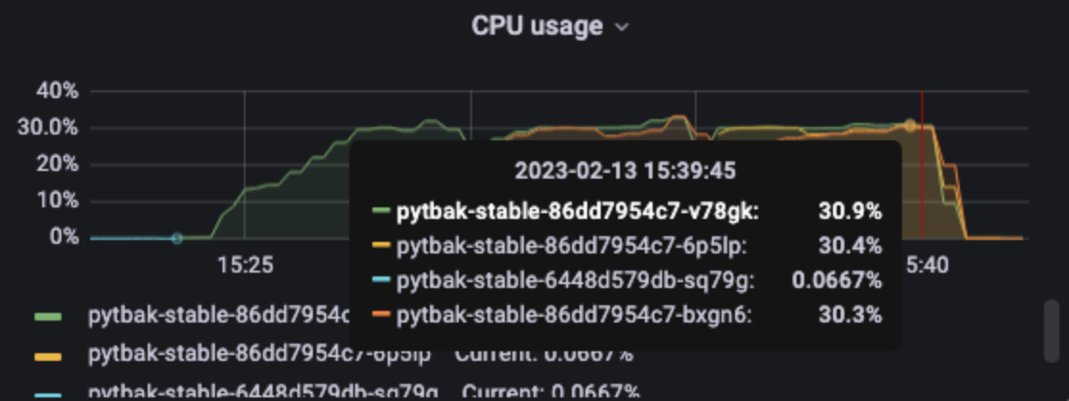Click the orange data point marker on graph

[x=910, y=126]
